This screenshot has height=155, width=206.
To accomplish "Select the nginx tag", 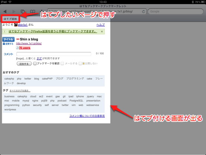I will pyautogui.click(x=35, y=101).
